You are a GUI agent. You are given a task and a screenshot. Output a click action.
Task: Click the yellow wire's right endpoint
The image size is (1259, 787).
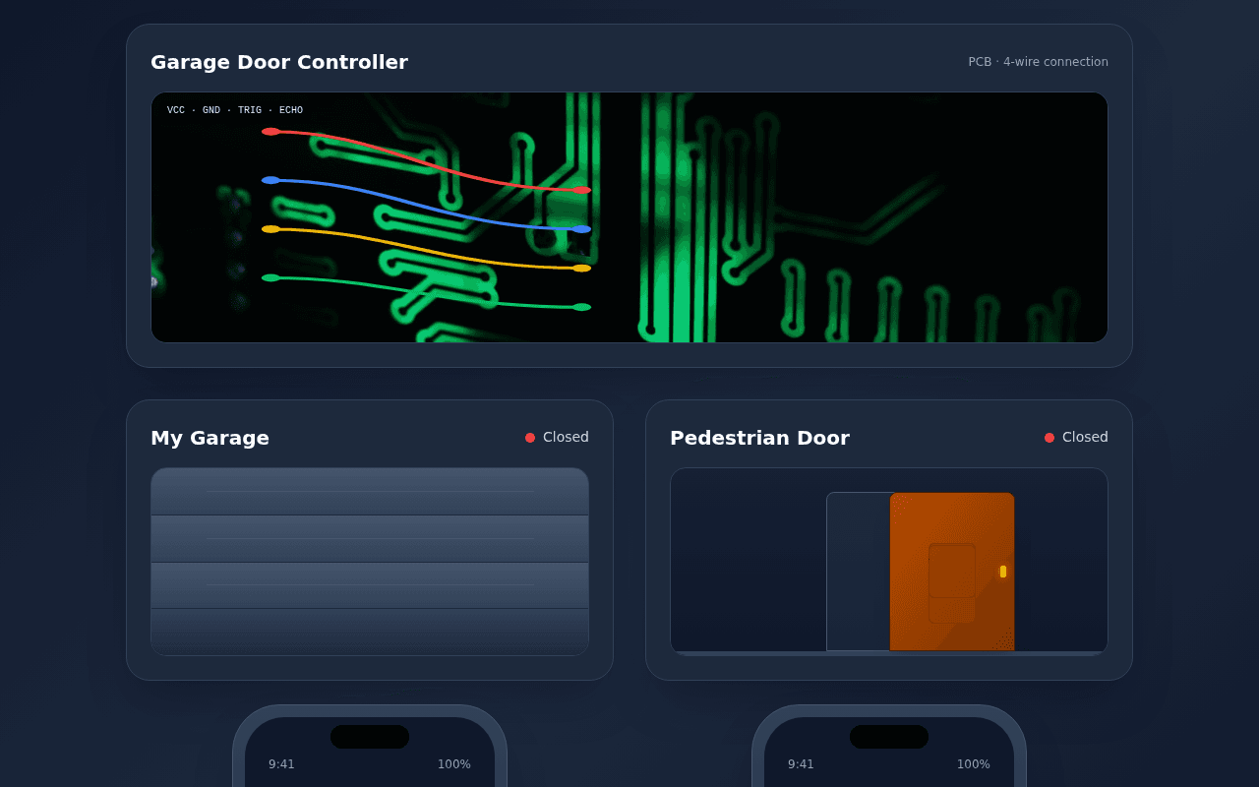click(582, 269)
